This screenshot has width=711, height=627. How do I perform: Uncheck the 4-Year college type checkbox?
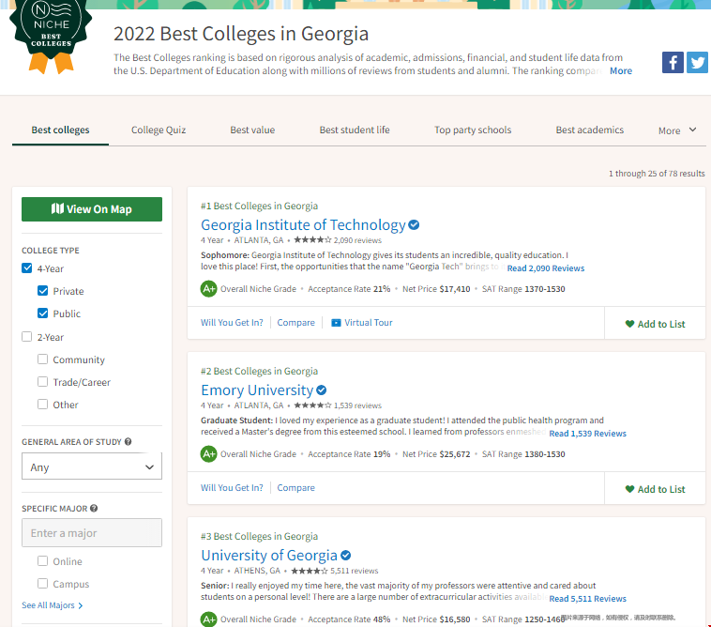coord(27,269)
